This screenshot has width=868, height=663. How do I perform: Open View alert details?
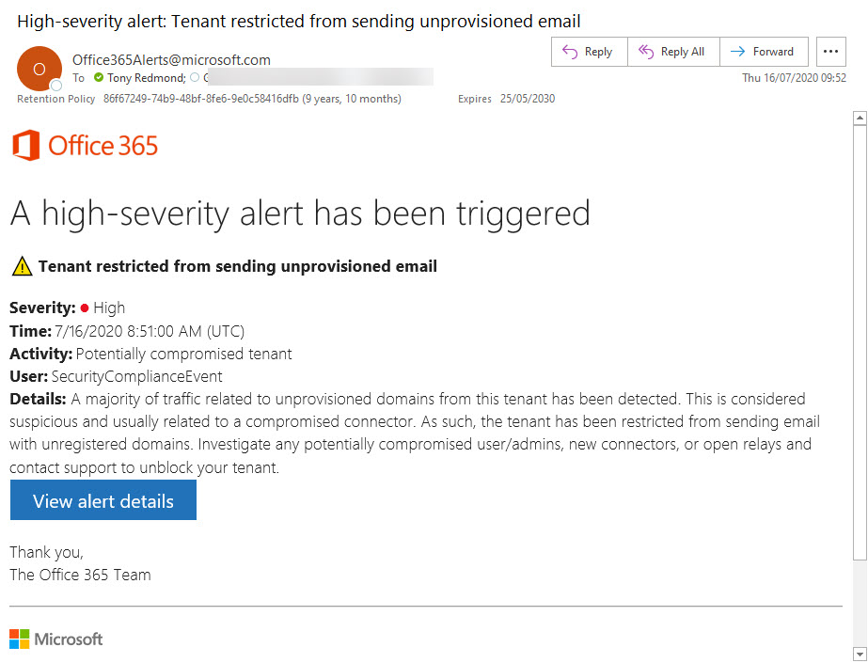103,501
